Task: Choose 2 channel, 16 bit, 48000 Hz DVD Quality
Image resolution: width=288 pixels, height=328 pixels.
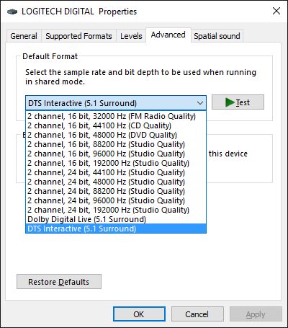Action: [x=116, y=135]
